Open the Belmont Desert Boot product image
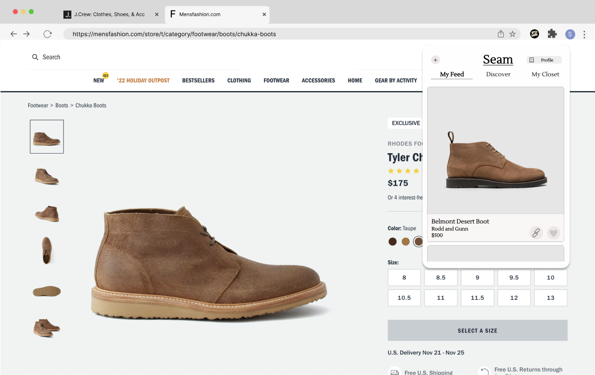The image size is (595, 375). [x=495, y=151]
